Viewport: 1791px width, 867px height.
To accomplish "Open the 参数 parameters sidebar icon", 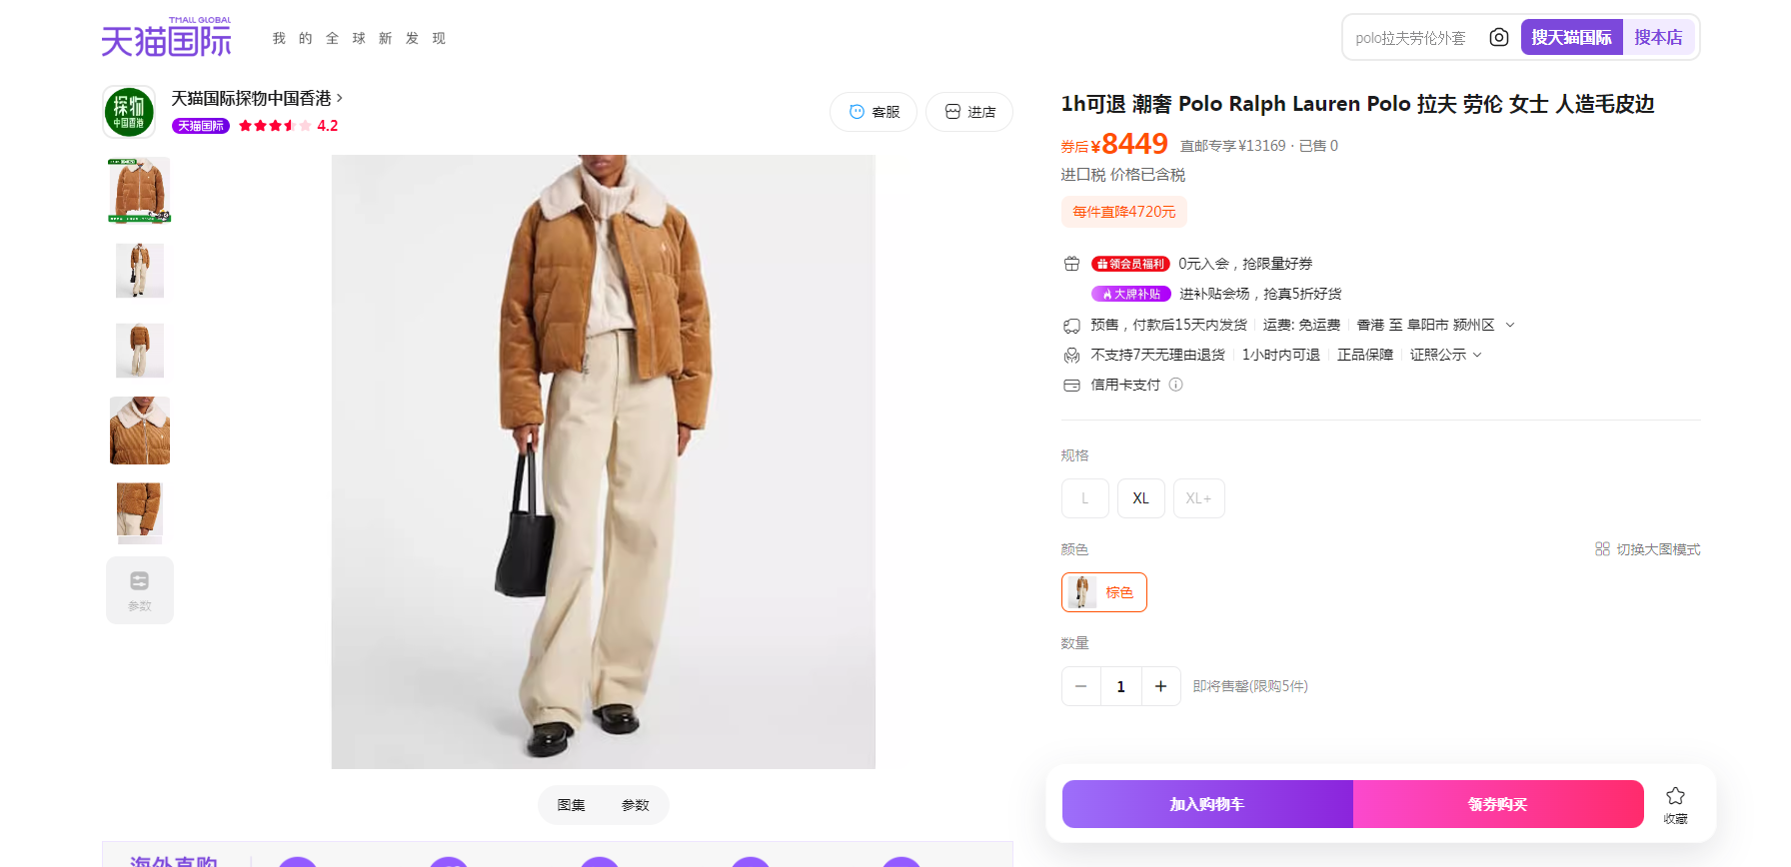I will pyautogui.click(x=140, y=590).
